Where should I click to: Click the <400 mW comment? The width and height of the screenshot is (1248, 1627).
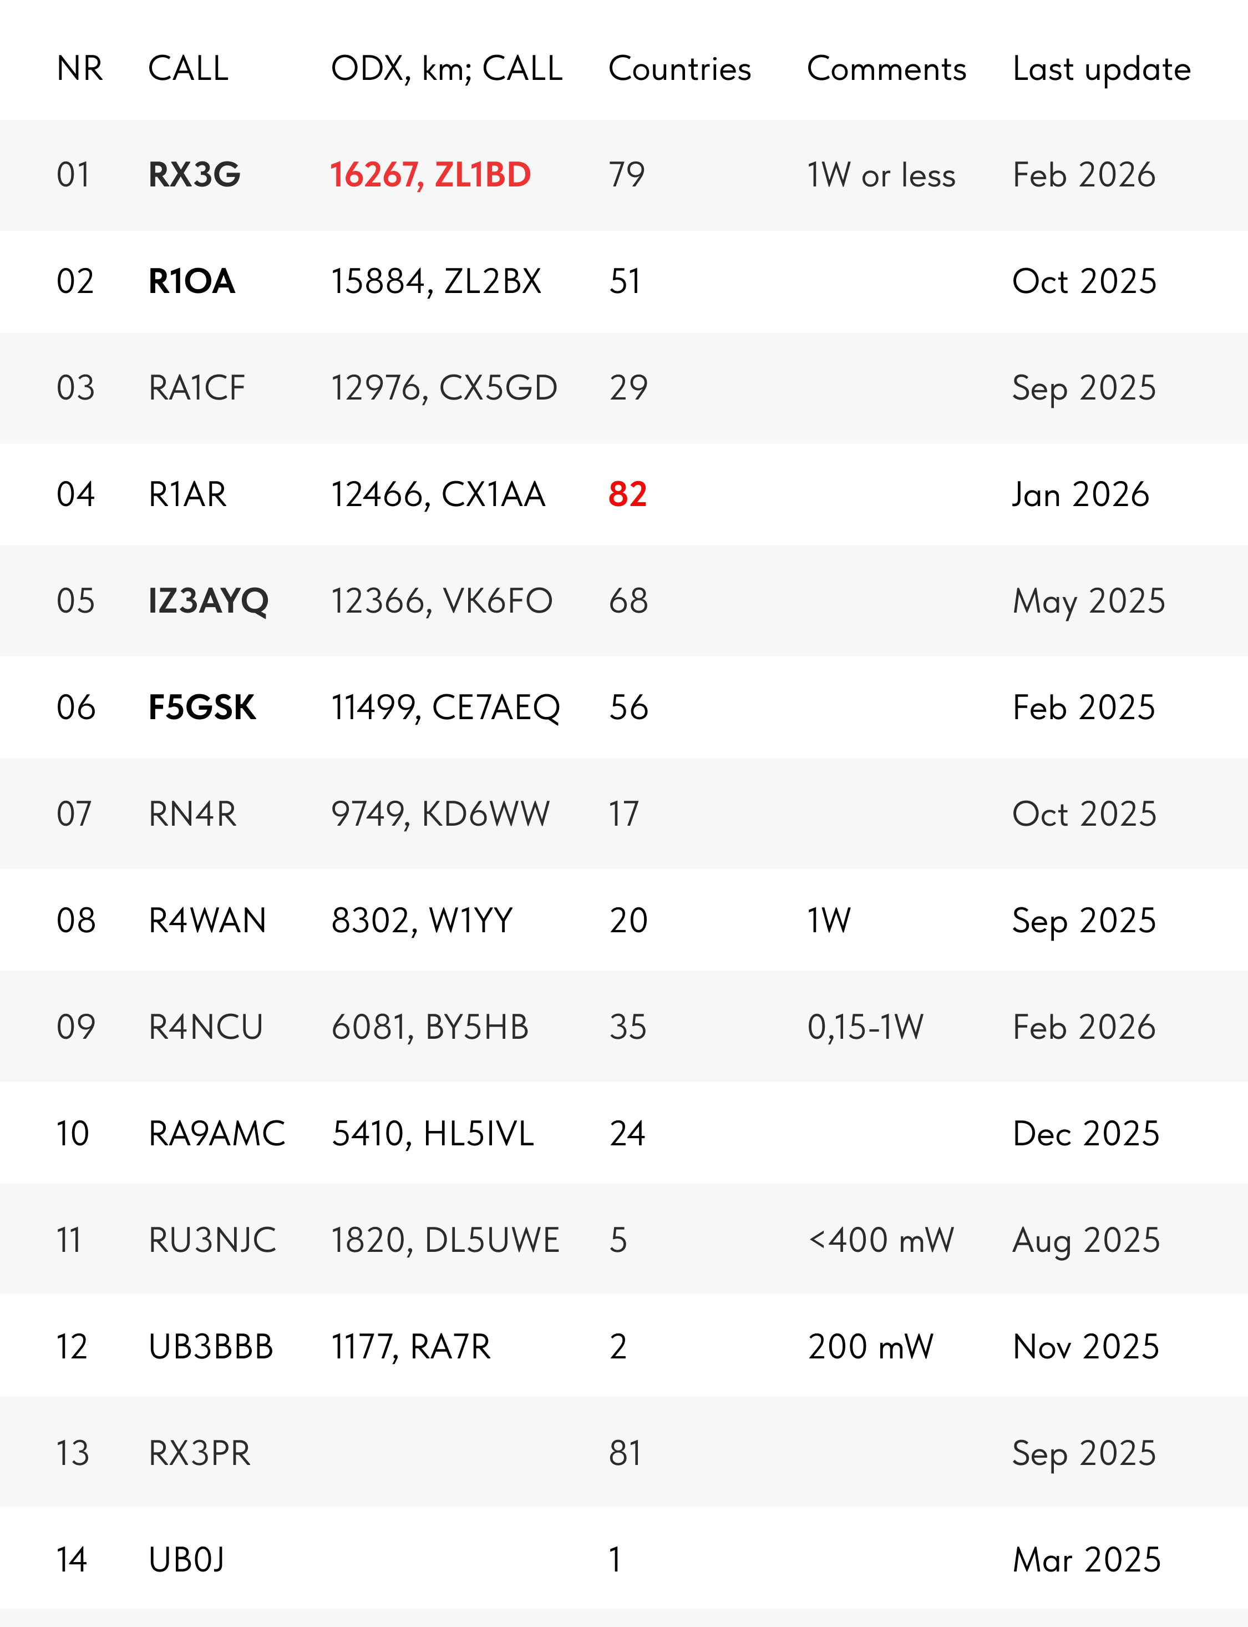[x=881, y=1240]
